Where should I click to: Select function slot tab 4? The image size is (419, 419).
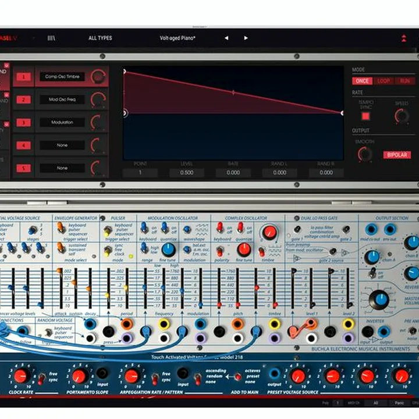coord(23,145)
